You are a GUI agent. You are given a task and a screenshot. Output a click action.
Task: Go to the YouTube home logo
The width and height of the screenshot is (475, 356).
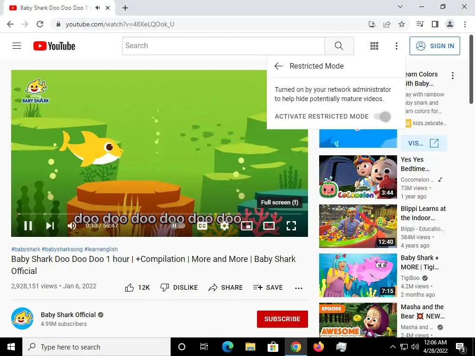(x=54, y=46)
